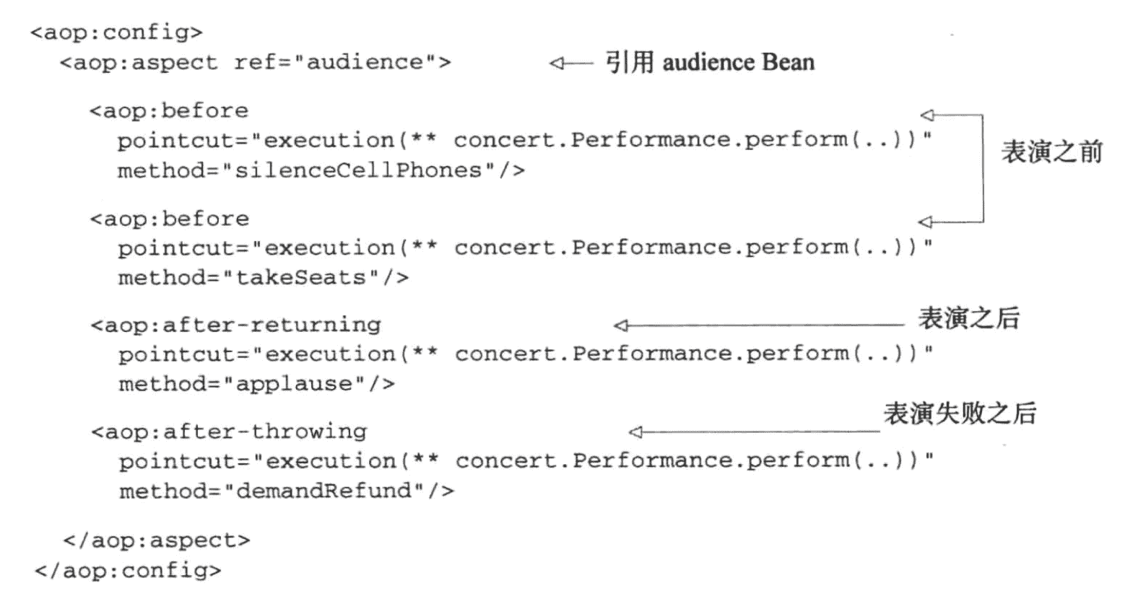
Task: Select the 引用 audience Bean annotation
Action: pos(709,63)
